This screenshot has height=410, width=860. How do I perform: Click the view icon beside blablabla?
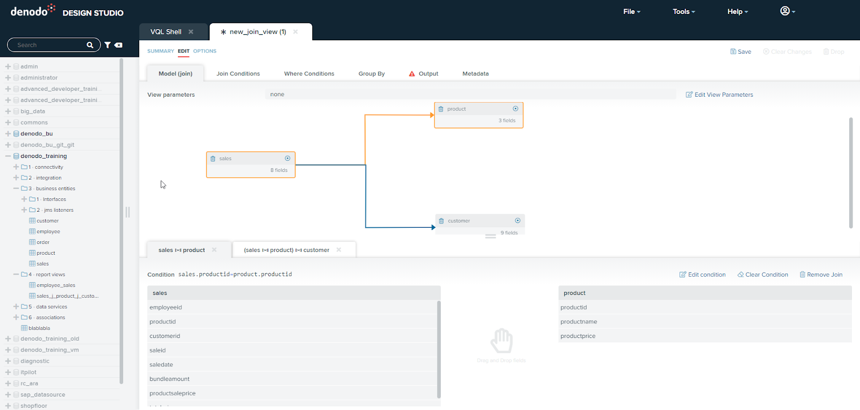(24, 328)
